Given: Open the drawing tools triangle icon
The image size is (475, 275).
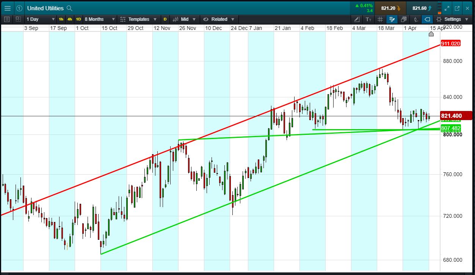Looking at the screenshot, I should click(x=356, y=19).
